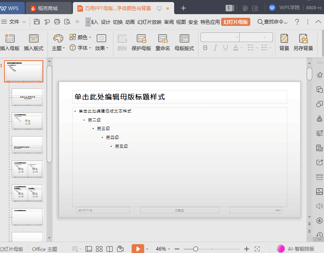Click the Print Preview icon
Viewport: 324px width, 253px height.
pos(67,22)
